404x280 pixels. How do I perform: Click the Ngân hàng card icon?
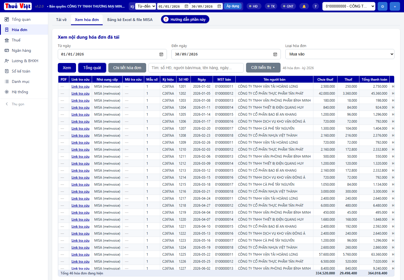pyautogui.click(x=7, y=50)
